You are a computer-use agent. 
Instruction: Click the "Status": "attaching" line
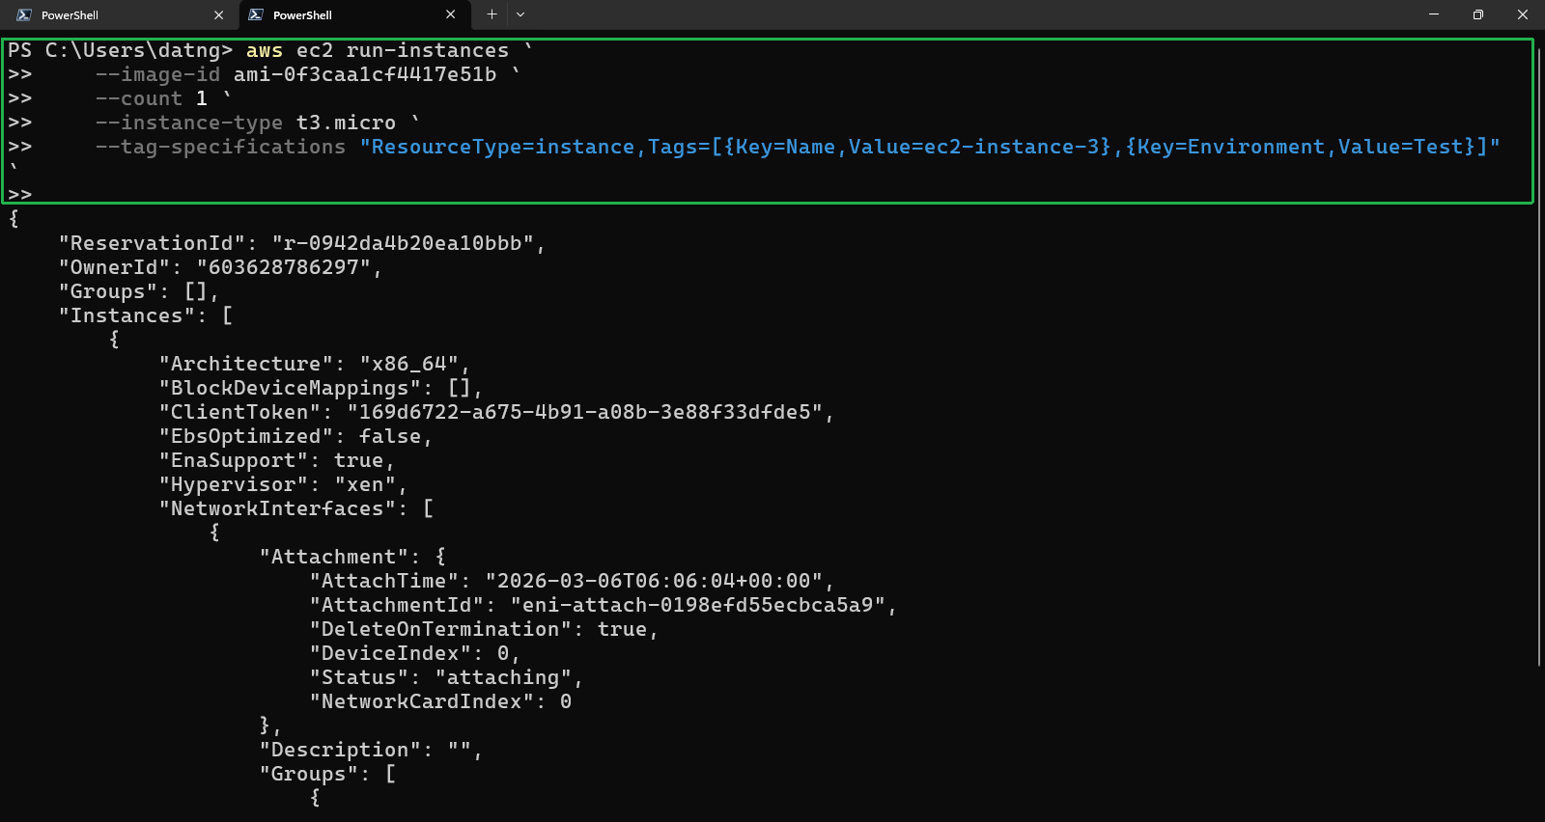tap(446, 677)
